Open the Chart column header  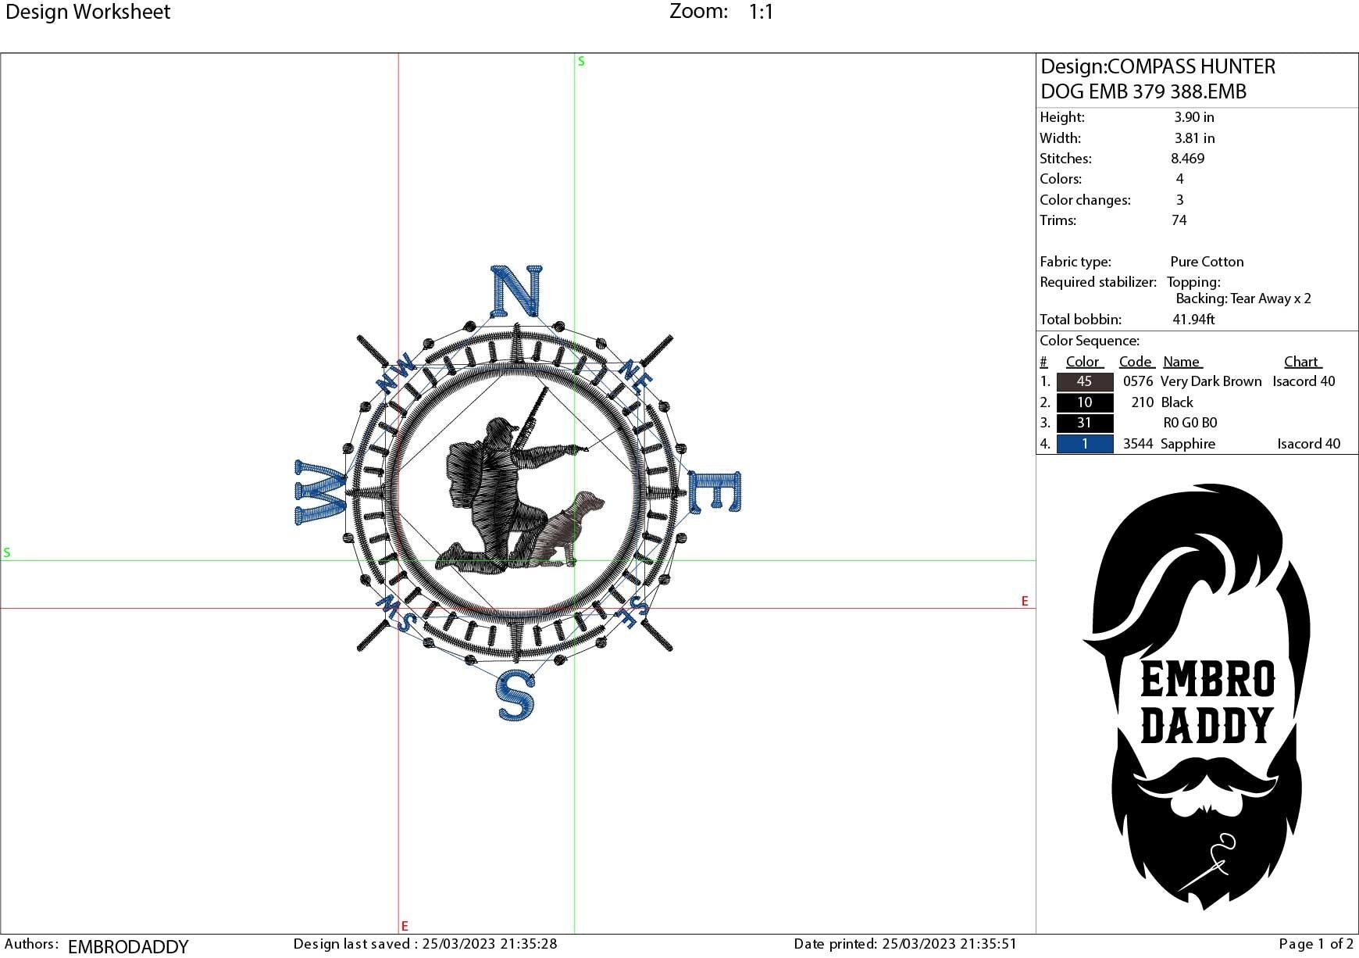coord(1301,361)
